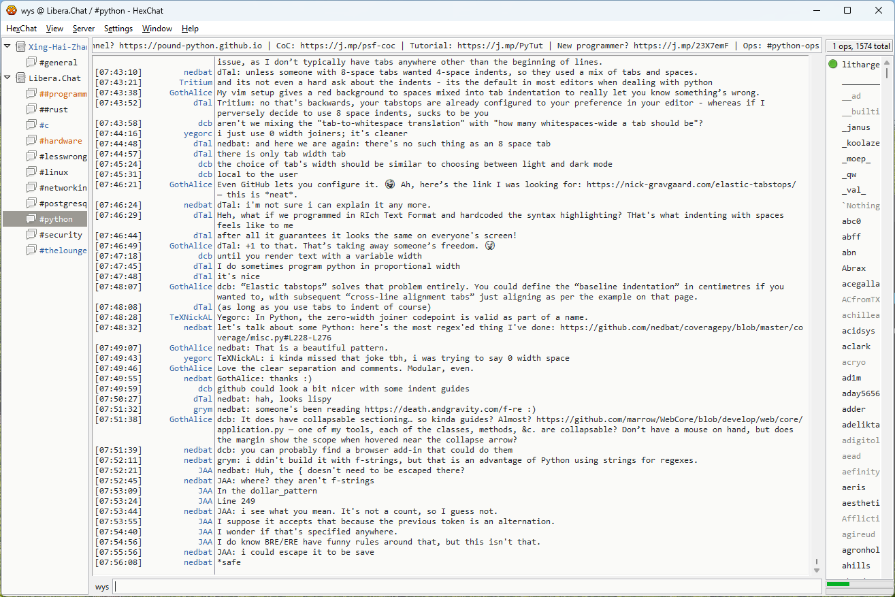The height and width of the screenshot is (597, 895).
Task: Collapse the Libera.Chat server tree
Action: pos(7,78)
